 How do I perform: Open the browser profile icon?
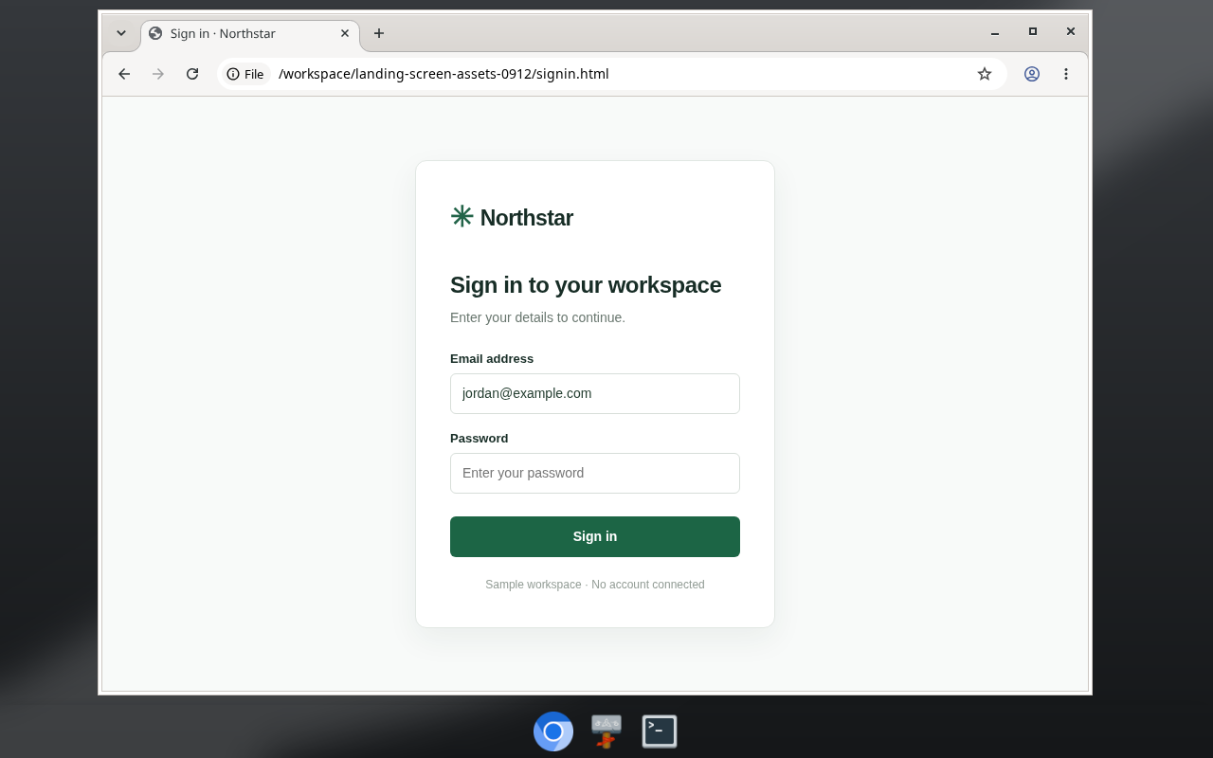pos(1032,74)
